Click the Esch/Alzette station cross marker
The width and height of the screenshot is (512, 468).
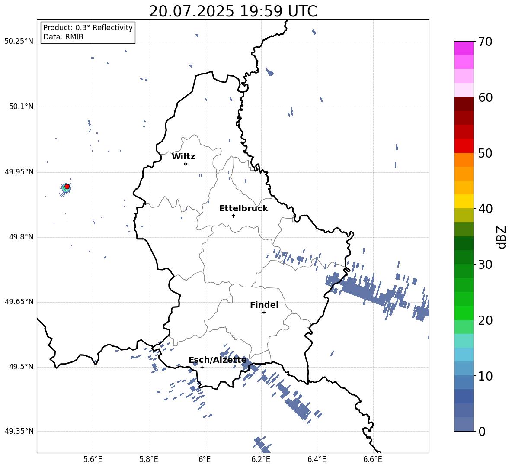tap(202, 367)
